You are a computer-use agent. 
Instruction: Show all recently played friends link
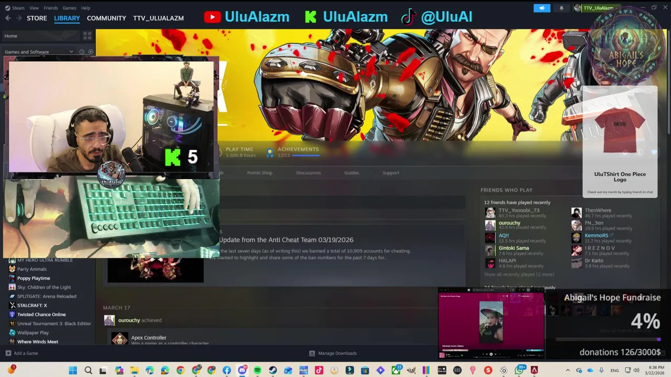tap(518, 274)
